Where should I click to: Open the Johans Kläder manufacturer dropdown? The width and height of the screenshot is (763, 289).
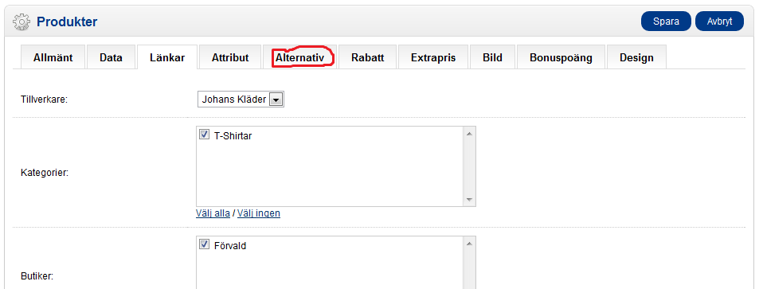pos(241,100)
